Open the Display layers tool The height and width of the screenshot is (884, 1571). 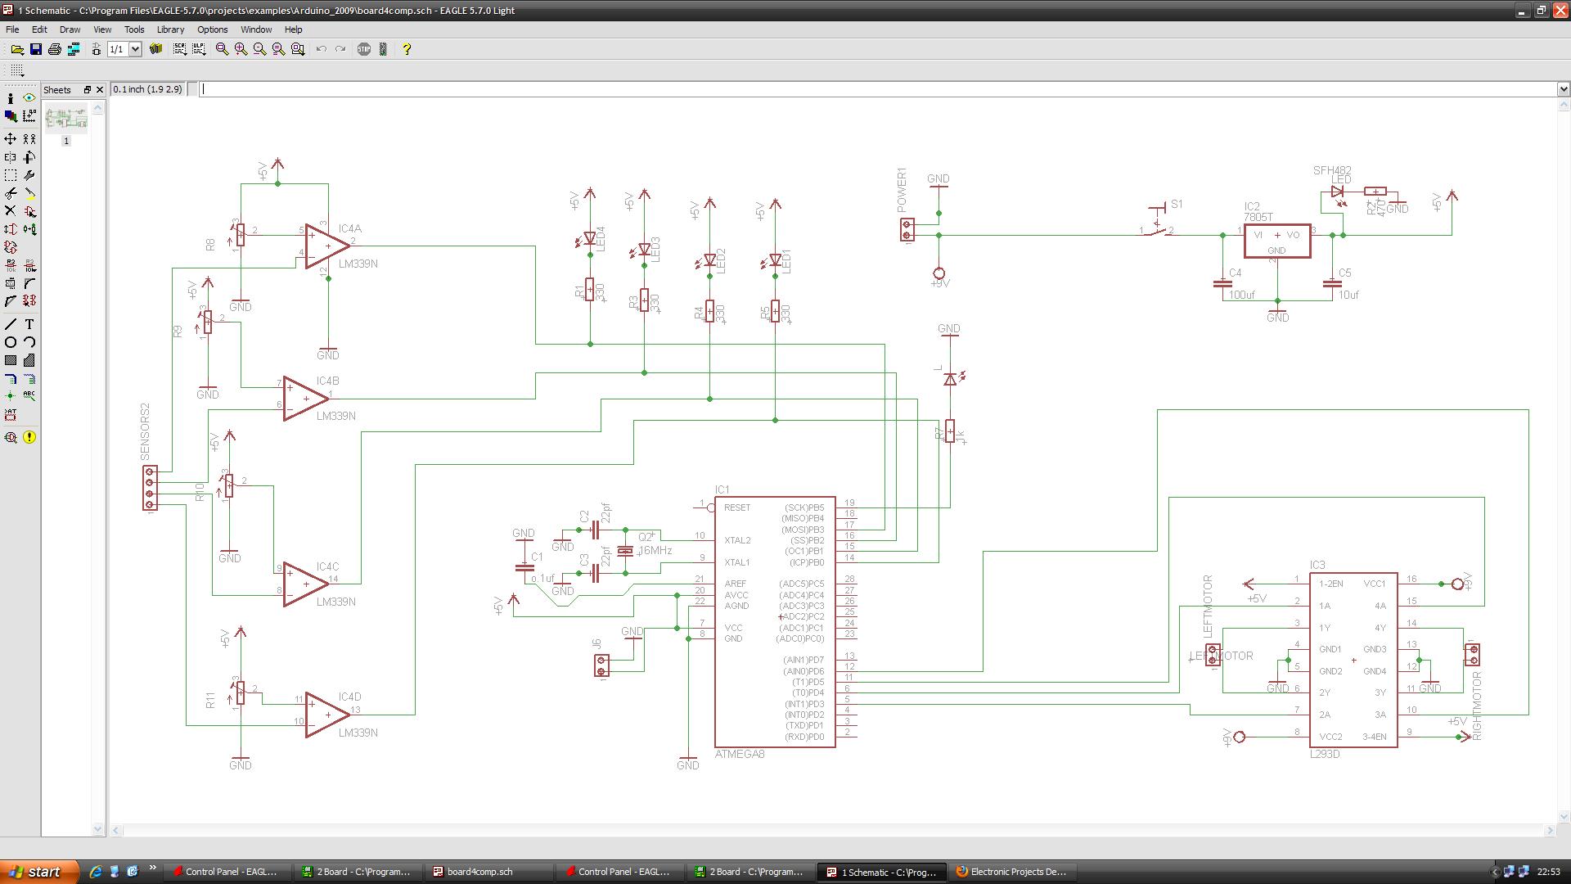pos(11,116)
